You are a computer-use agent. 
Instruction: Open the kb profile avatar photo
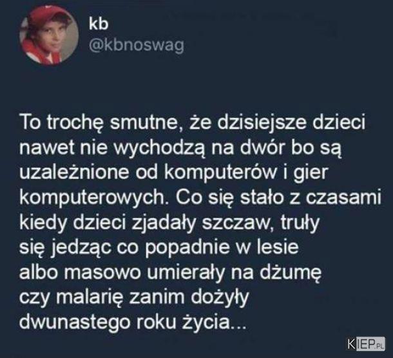[x=49, y=35]
